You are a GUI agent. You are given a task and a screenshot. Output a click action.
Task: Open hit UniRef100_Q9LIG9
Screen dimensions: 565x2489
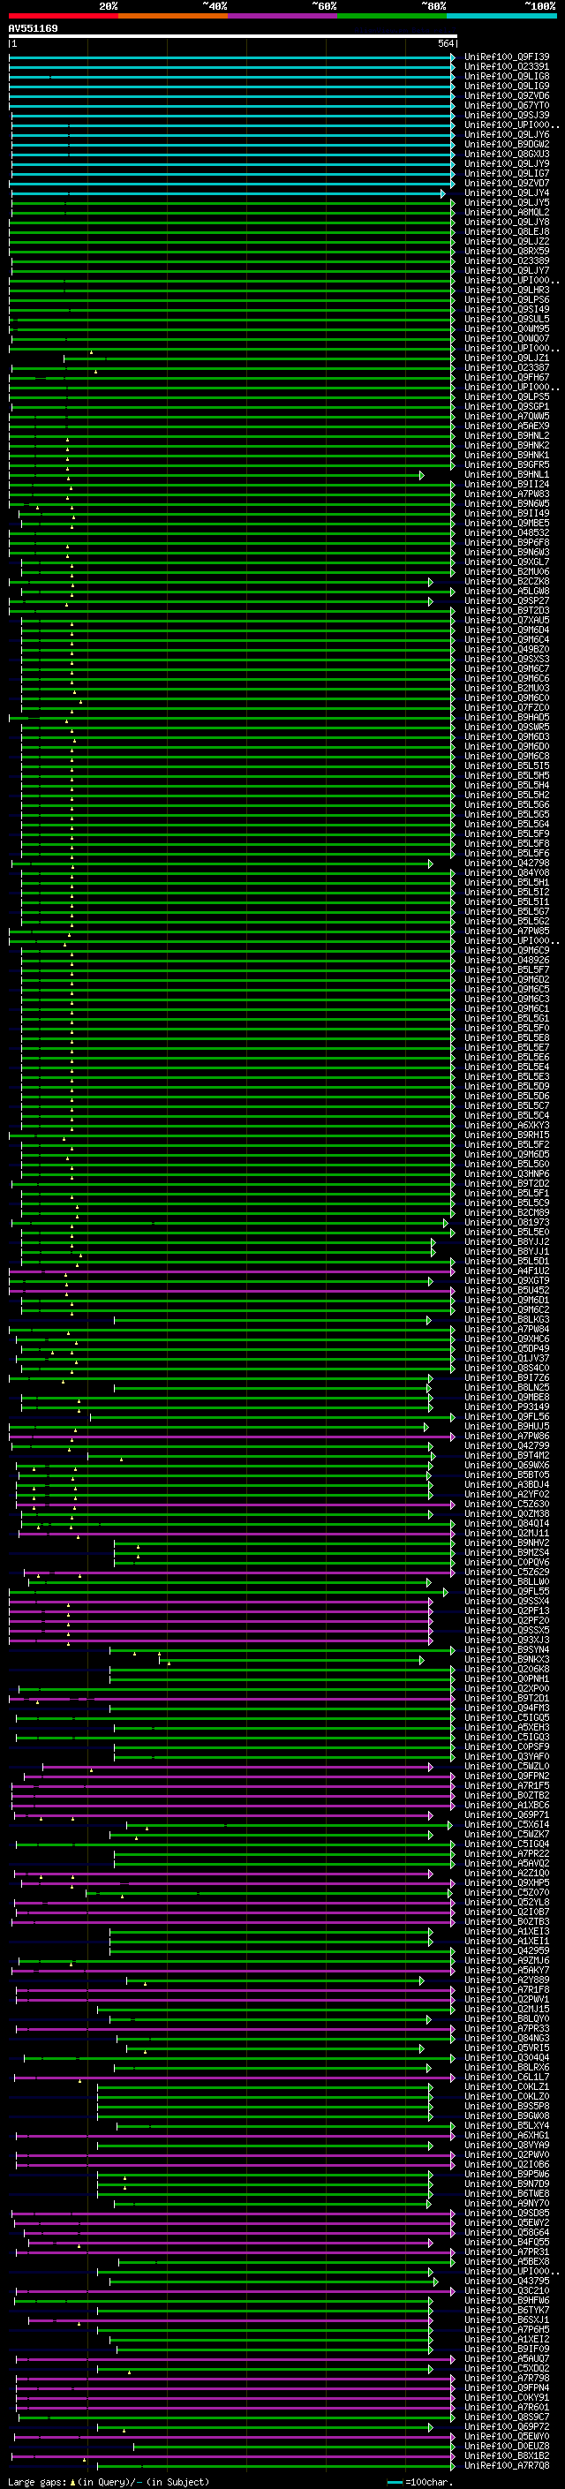507,86
